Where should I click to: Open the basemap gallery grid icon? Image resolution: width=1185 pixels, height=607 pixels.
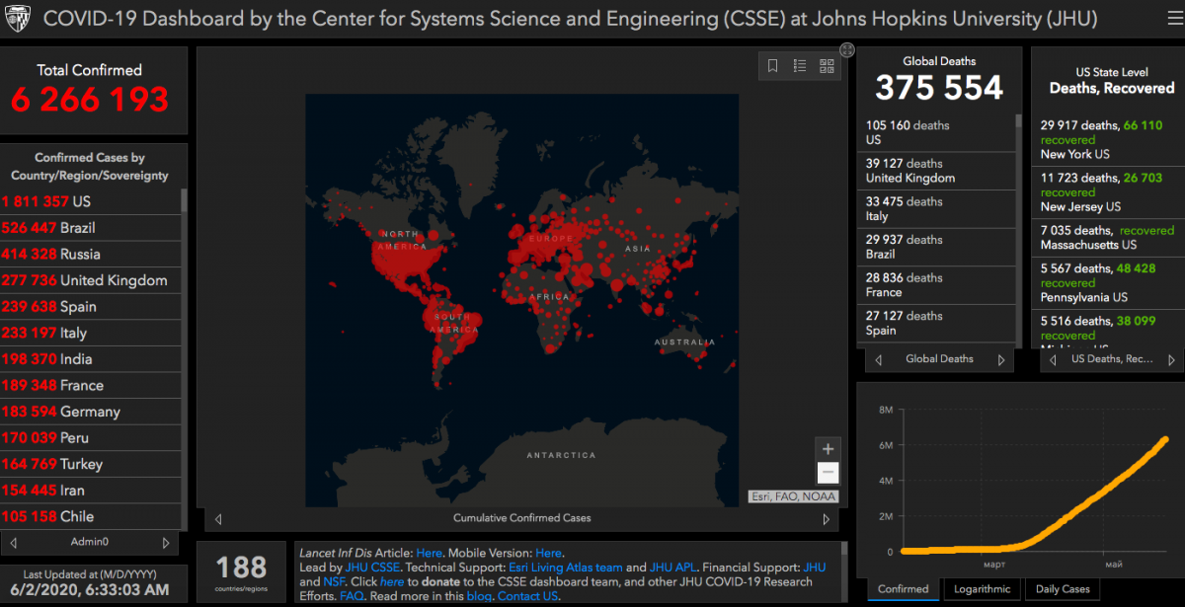pyautogui.click(x=827, y=66)
